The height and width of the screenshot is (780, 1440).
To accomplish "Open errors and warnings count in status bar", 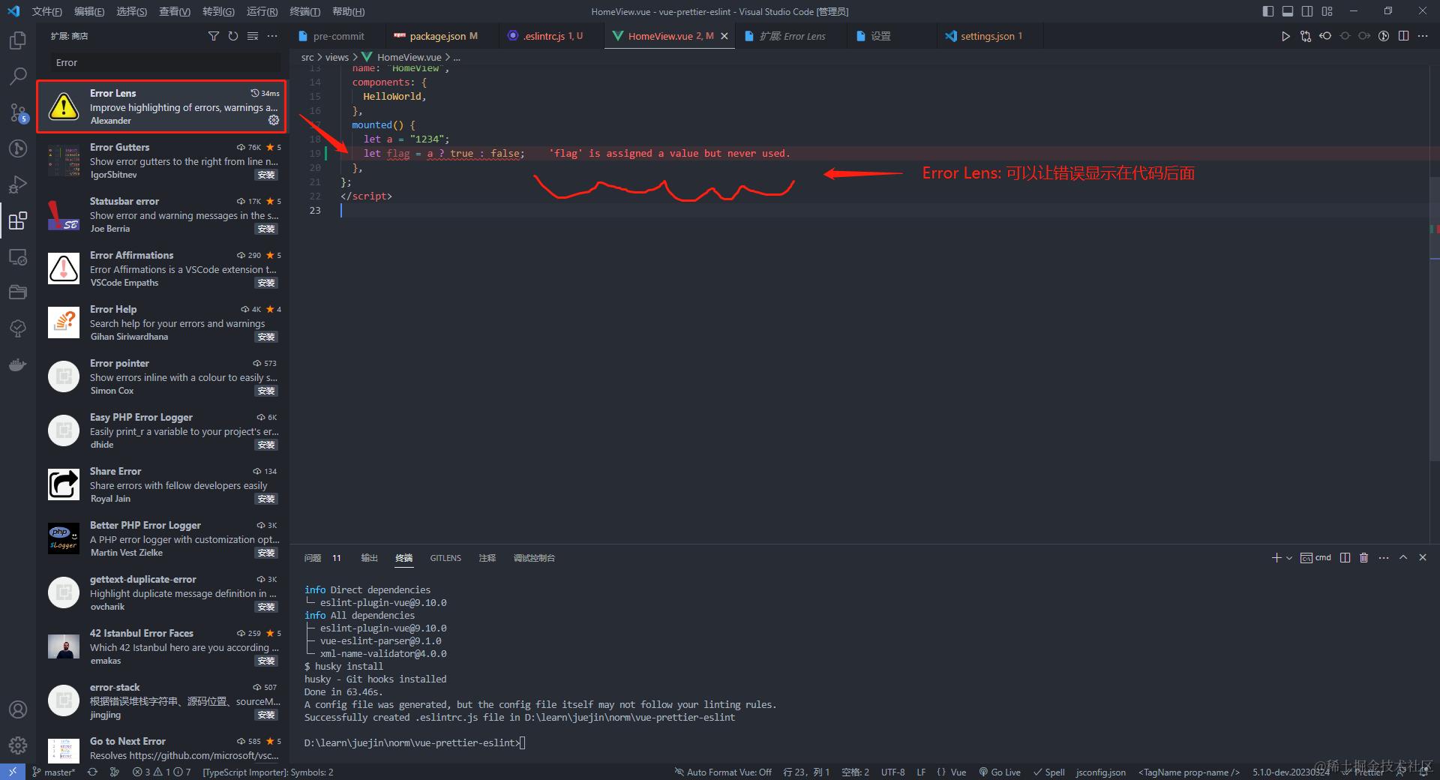I will point(161,772).
